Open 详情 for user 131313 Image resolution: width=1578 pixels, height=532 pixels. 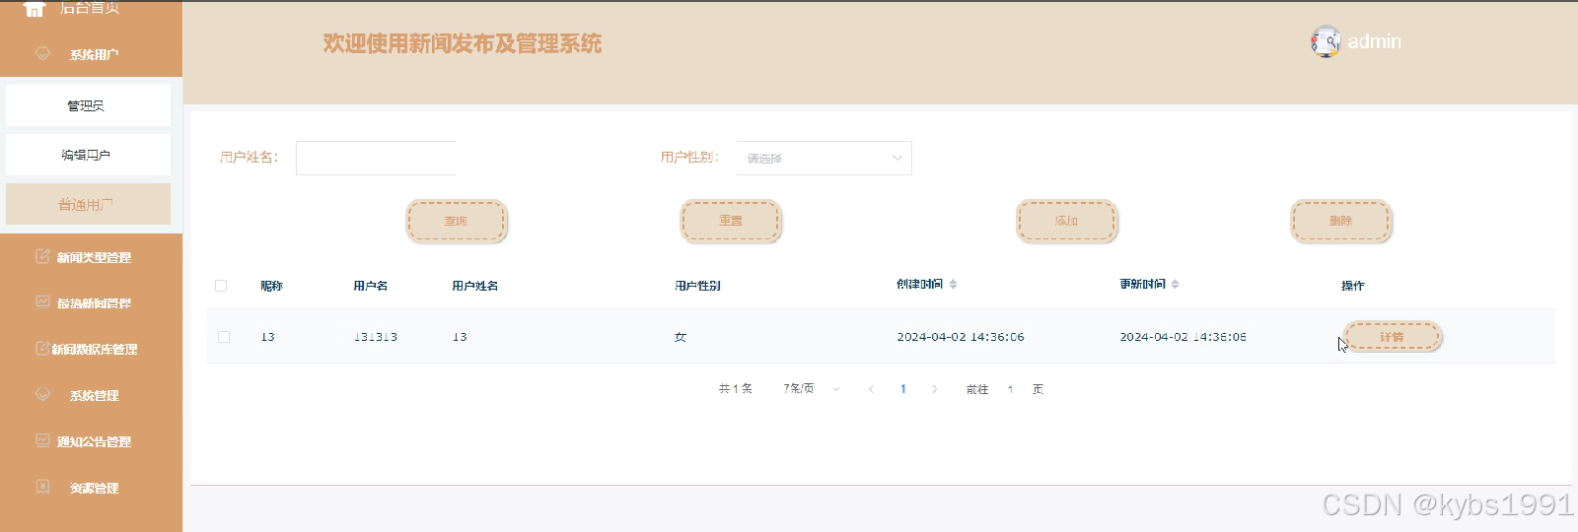click(1393, 337)
